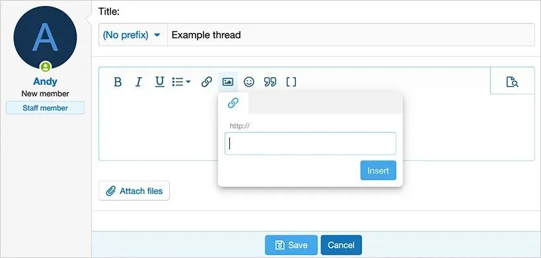The image size is (541, 258).
Task: Edit the Example thread title field
Action: pos(351,35)
